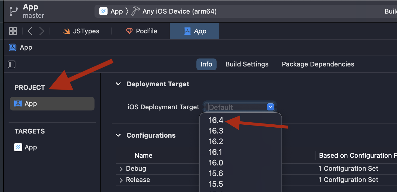The height and width of the screenshot is (192, 397).
Task: Expand the Release configuration row
Action: pyautogui.click(x=121, y=180)
